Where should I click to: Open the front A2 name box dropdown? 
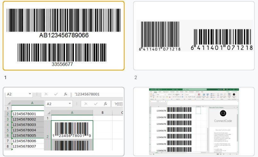[70, 104]
